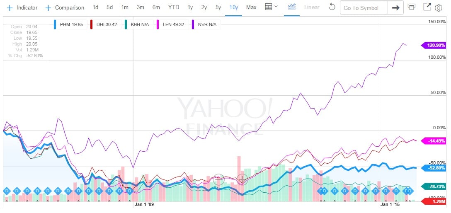Open the calendar date range dropdown
Screen dimensions: 451x213
[x=271, y=7]
